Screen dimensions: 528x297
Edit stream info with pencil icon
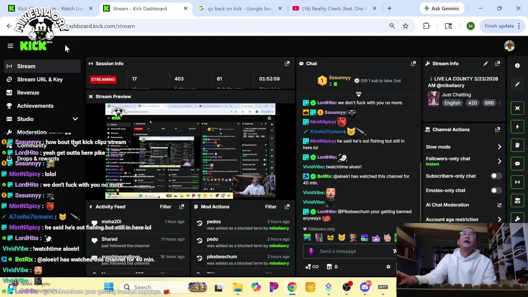click(x=486, y=64)
